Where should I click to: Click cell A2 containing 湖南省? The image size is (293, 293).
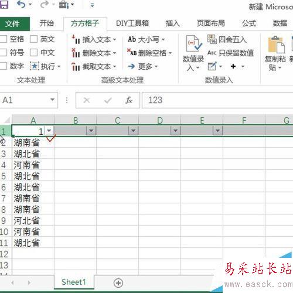33,142
